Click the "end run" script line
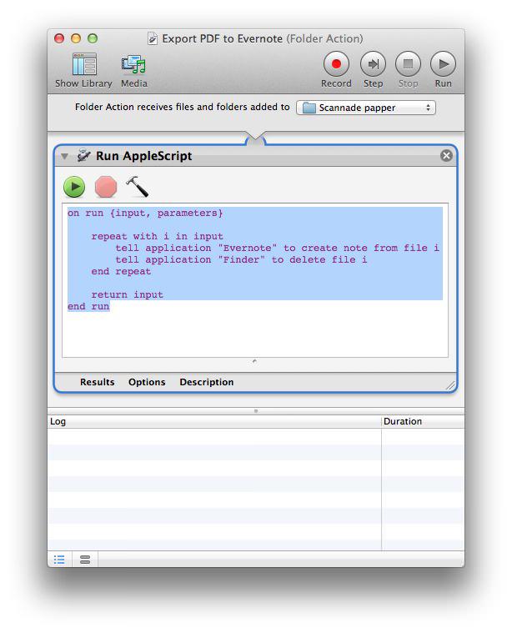The image size is (512, 633). click(x=88, y=306)
